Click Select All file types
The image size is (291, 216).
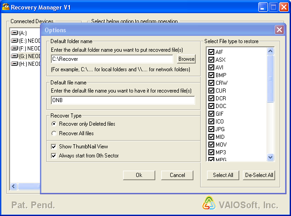click(x=223, y=175)
